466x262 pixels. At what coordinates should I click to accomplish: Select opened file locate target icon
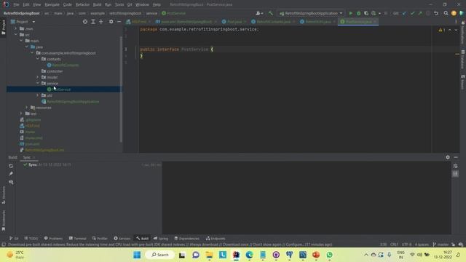click(x=85, y=22)
